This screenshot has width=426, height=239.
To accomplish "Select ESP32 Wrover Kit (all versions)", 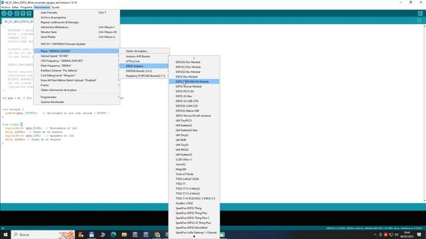I will pos(194,116).
